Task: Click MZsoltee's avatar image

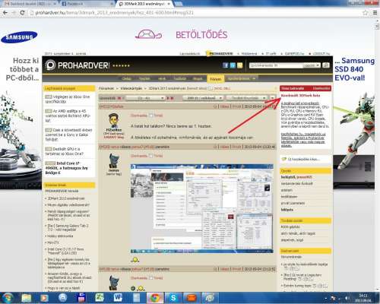Action: (113, 121)
